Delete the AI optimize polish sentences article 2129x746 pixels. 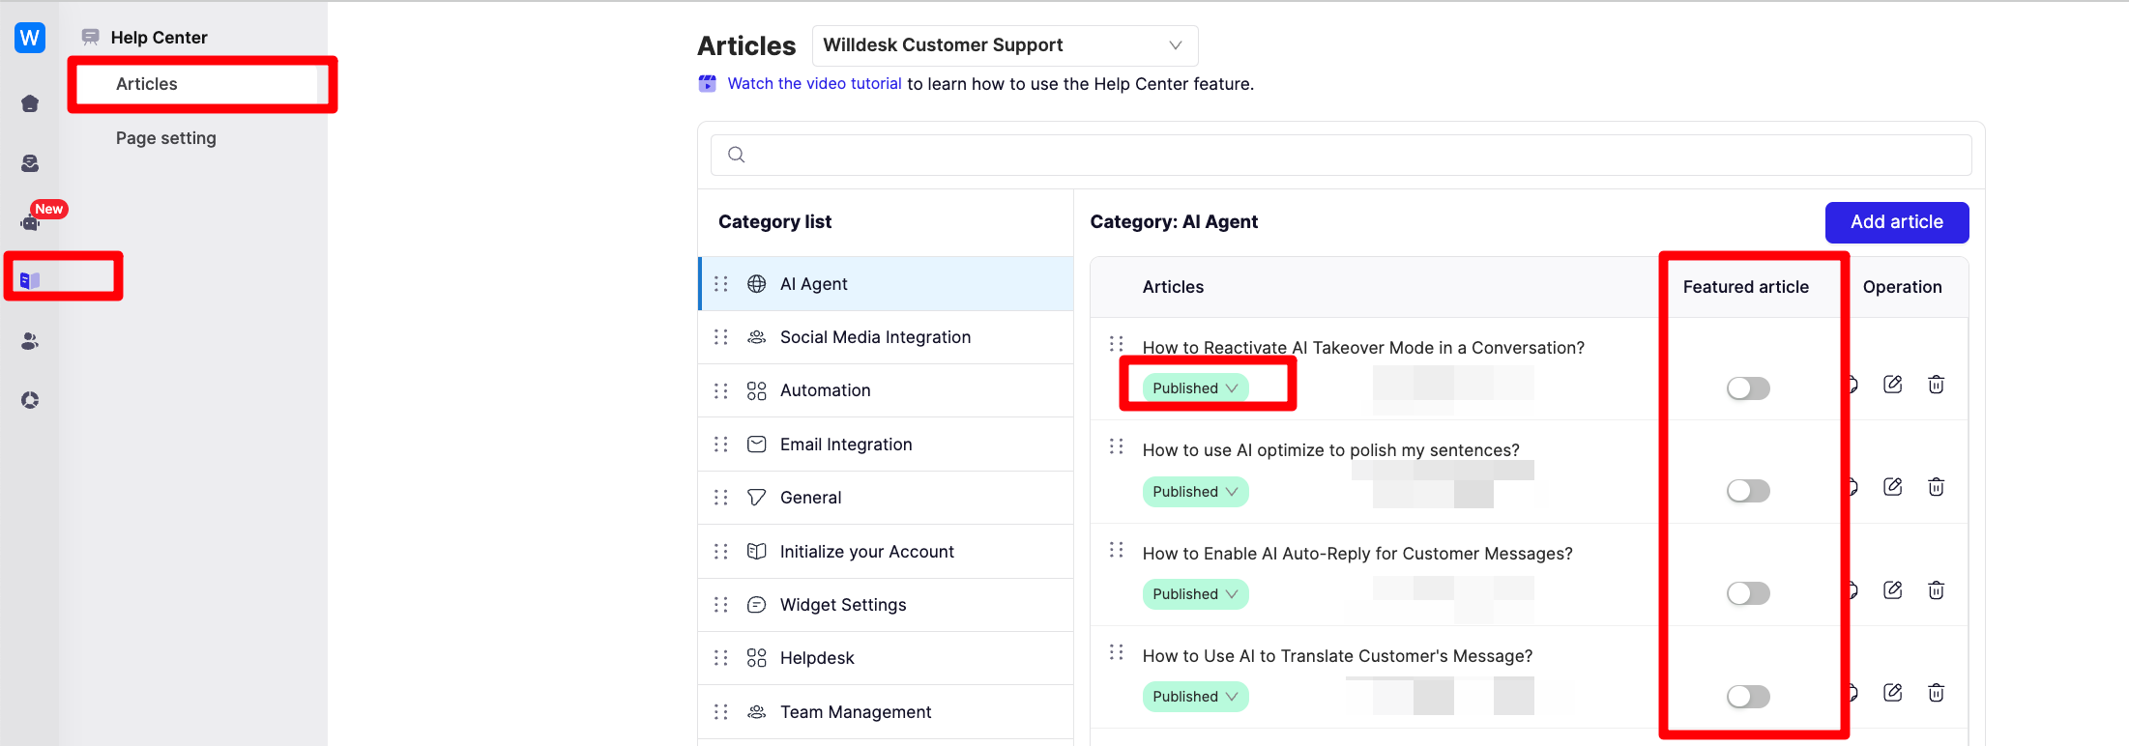(x=1936, y=487)
